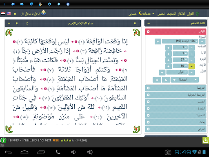Expand the التفسير accordion section
Image resolution: width=209 pixels, height=157 pixels.
click(176, 102)
